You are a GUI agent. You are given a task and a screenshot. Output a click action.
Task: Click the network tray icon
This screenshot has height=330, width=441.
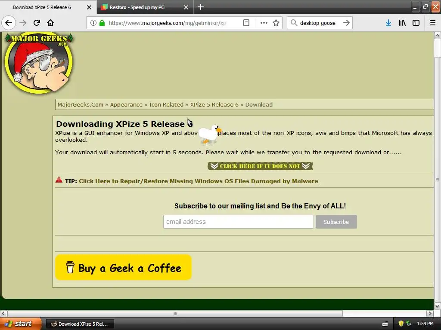[409, 324]
